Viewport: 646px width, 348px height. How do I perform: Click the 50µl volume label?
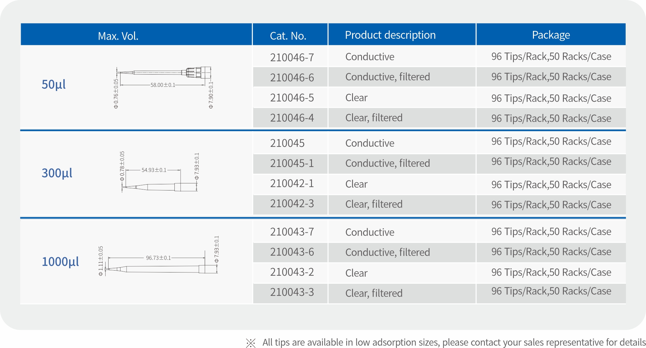(54, 85)
